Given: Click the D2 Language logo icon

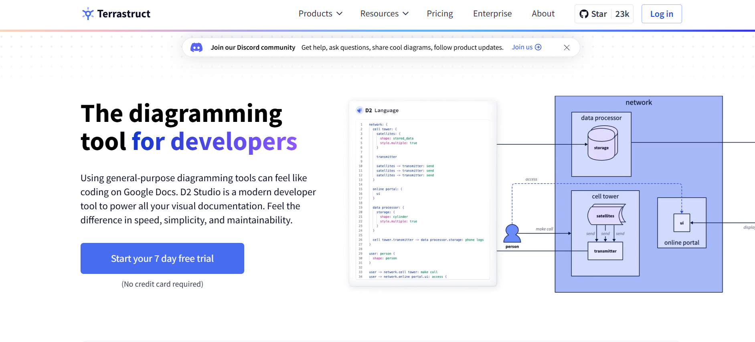Looking at the screenshot, I should [360, 110].
